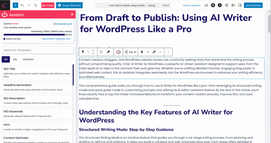Toggle the settings sidebar panel
This screenshot has width=271, height=143.
click(x=240, y=5)
